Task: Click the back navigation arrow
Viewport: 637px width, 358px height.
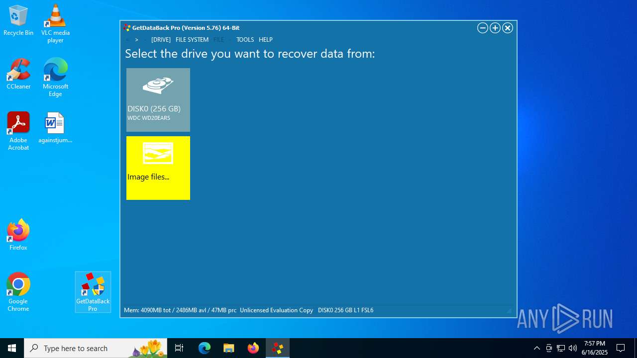Action: pos(127,40)
